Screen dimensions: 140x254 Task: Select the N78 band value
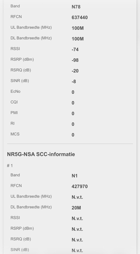coord(76,7)
